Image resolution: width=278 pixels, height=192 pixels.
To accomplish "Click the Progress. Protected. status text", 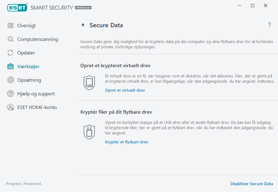I will pos(24,184).
